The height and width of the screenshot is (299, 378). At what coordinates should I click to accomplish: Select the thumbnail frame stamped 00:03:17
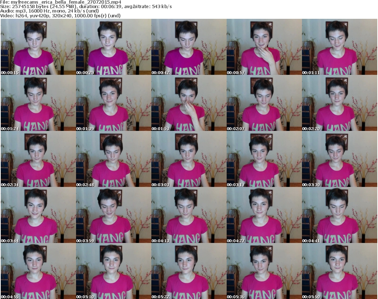coord(264,159)
